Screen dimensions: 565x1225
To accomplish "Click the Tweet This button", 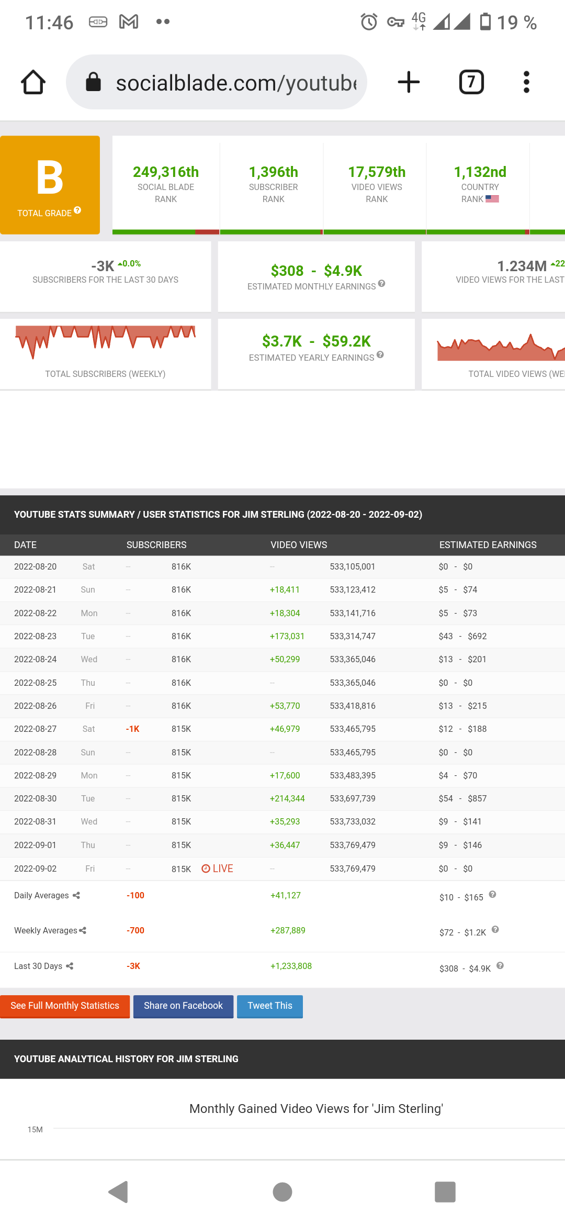I will (270, 1006).
